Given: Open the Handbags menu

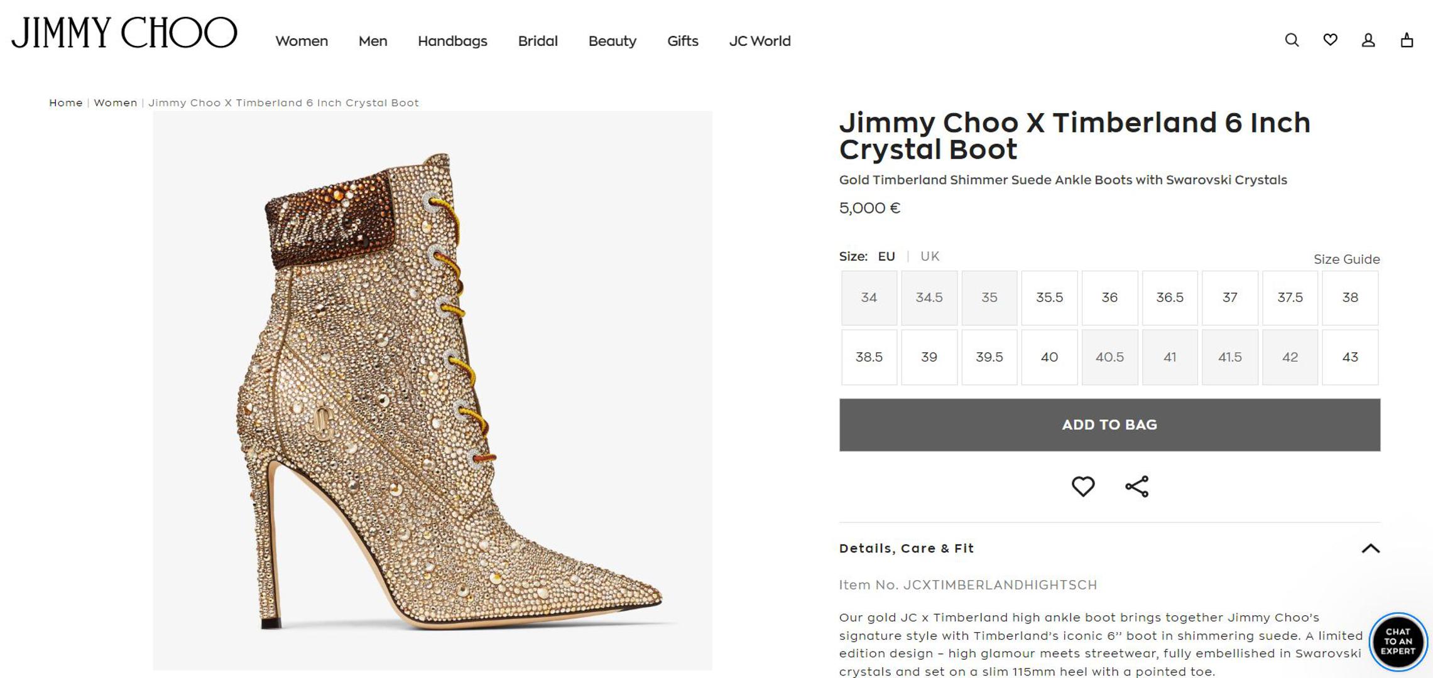Looking at the screenshot, I should pos(452,41).
